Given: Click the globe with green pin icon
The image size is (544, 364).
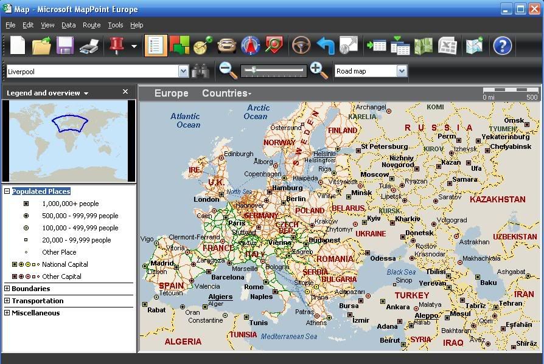Looking at the screenshot, I should pos(203,46).
